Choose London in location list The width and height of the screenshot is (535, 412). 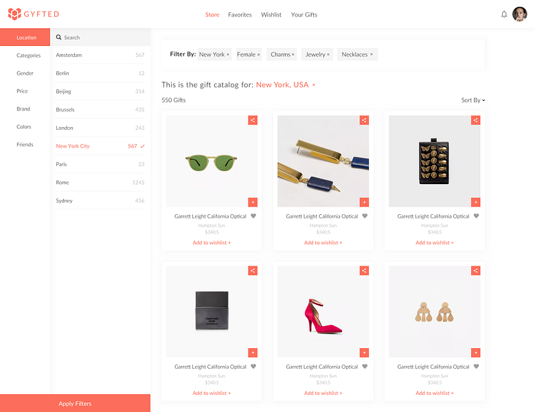click(100, 128)
